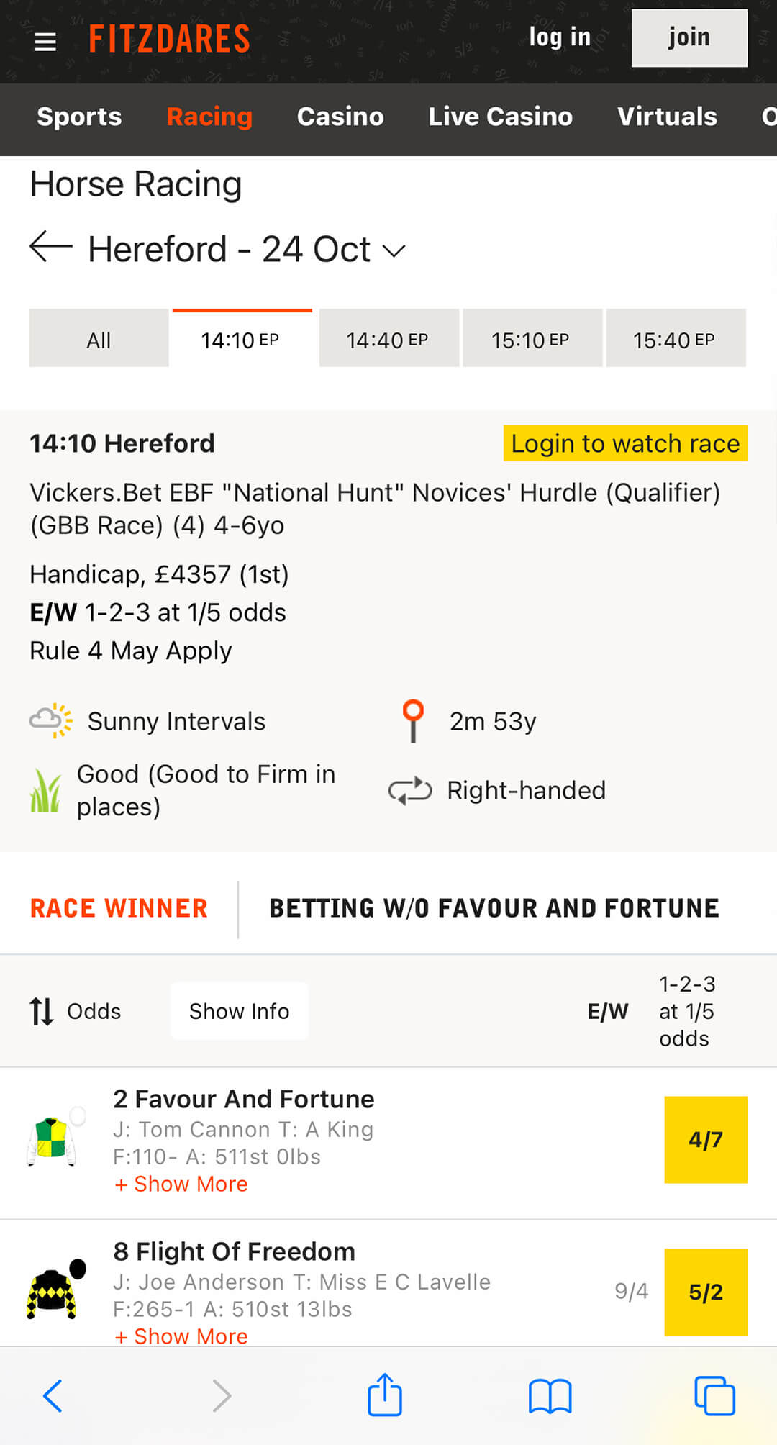Open the Casino menu item
This screenshot has height=1445, width=777.
pos(340,117)
